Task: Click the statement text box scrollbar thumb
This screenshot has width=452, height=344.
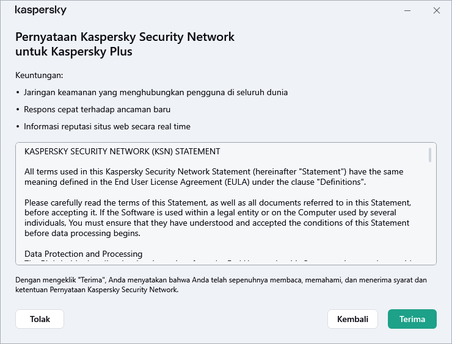Action: tap(430, 155)
